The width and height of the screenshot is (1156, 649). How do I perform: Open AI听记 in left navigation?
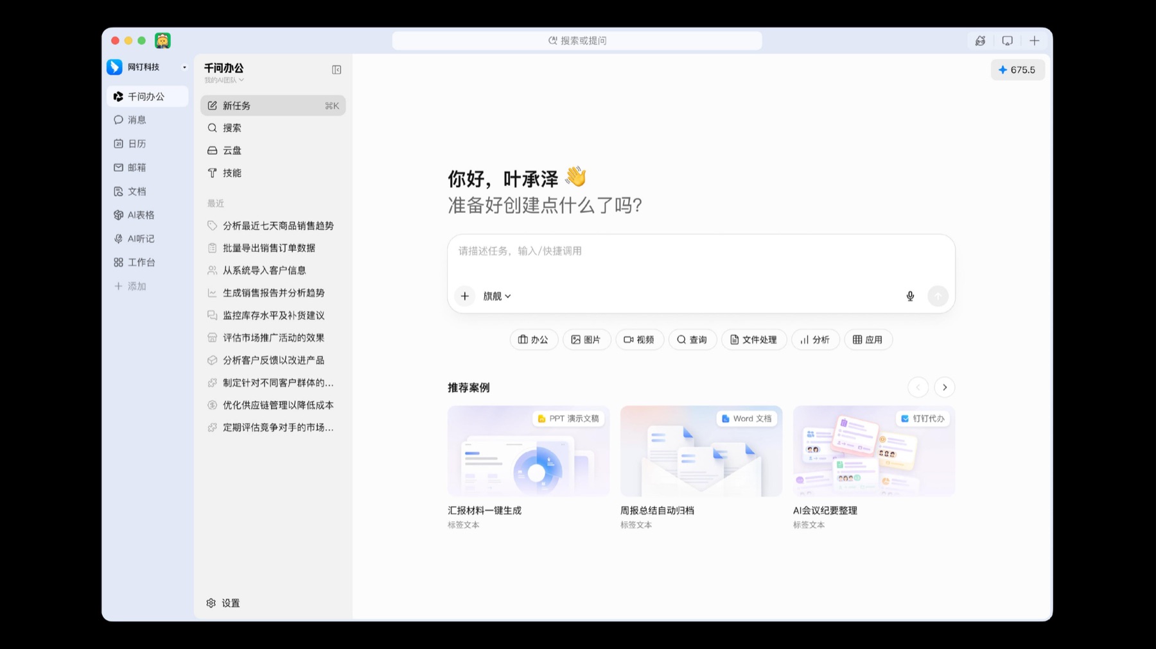coord(147,239)
